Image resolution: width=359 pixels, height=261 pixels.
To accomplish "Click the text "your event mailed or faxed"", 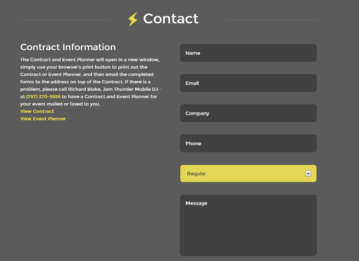I will (52, 104).
